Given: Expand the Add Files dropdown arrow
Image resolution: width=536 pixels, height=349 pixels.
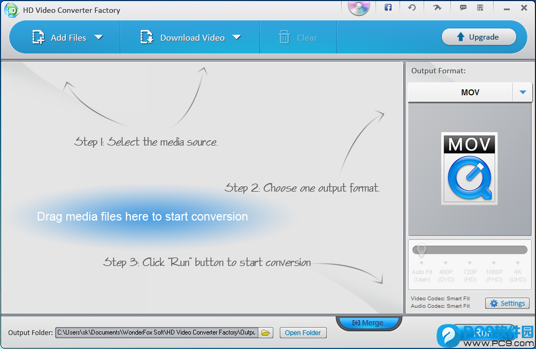Looking at the screenshot, I should (x=98, y=37).
